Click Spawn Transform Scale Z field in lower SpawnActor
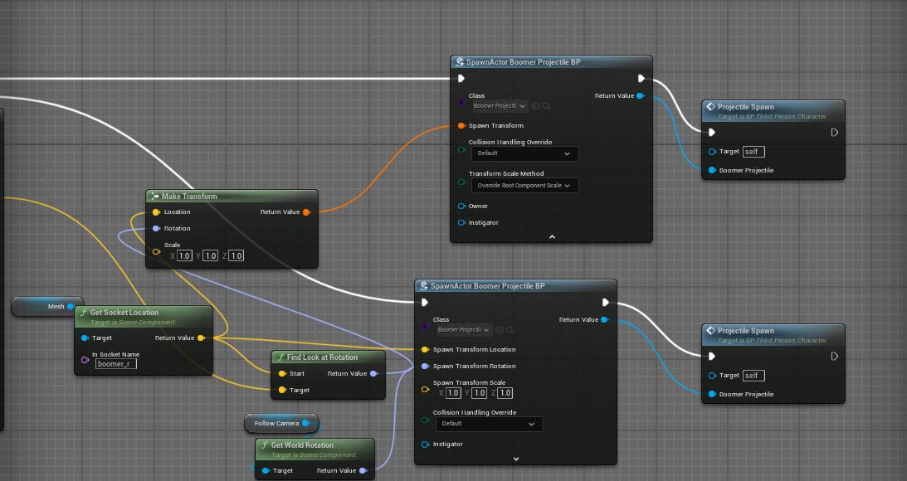The image size is (907, 481). point(505,393)
